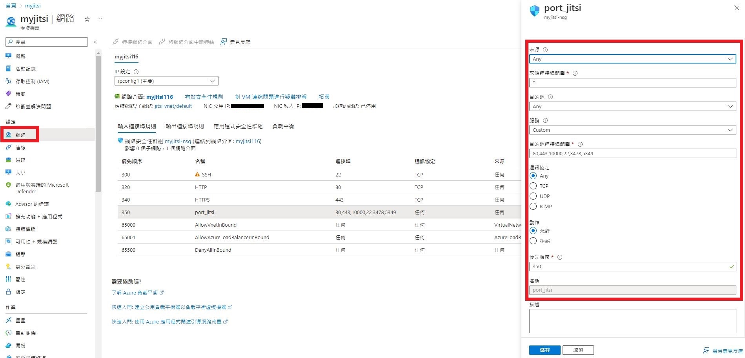The image size is (745, 358).
Task: Expand the 來源 source dropdown
Action: [x=632, y=59]
